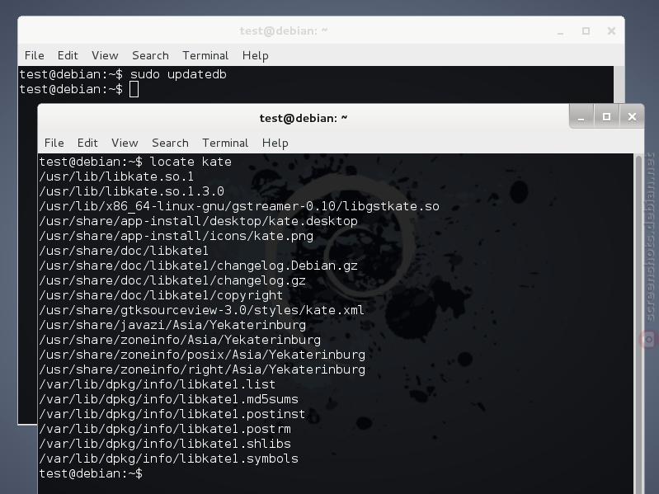Maximize the background terminal window

[586, 31]
